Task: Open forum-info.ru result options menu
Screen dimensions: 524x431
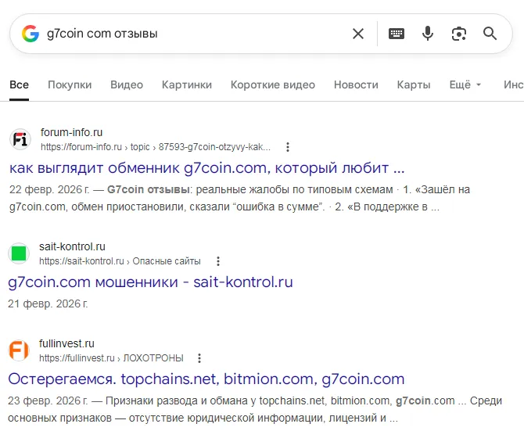Action: click(x=287, y=147)
